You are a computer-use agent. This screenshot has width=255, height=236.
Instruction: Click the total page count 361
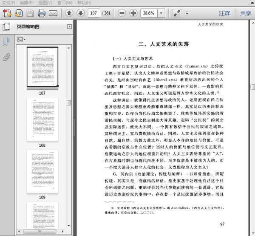[108, 13]
